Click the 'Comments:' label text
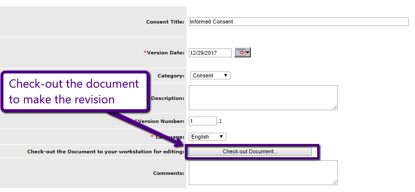 coord(169,173)
